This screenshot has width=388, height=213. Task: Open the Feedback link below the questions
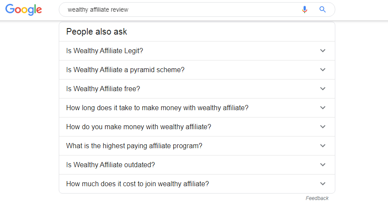click(x=317, y=198)
